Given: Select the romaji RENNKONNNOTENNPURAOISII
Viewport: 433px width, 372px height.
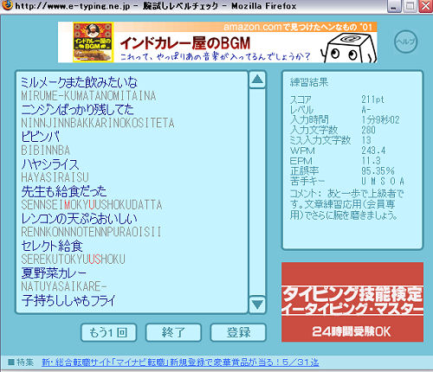Looking at the screenshot, I should click(x=91, y=232).
